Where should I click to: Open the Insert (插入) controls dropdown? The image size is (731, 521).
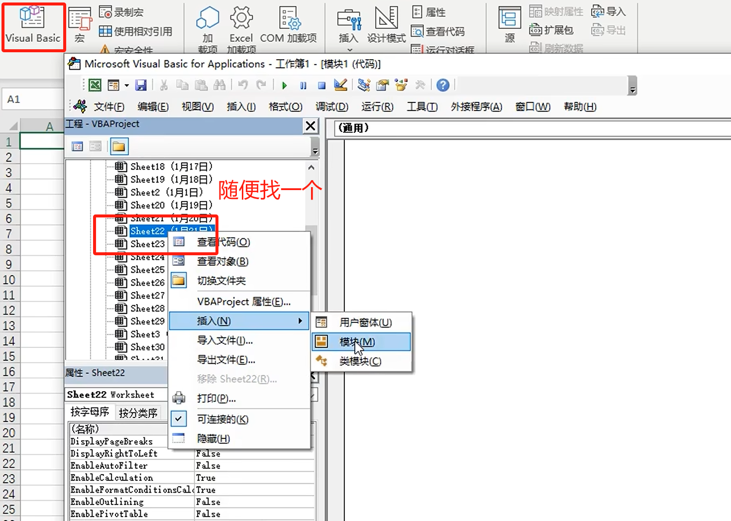tap(348, 29)
